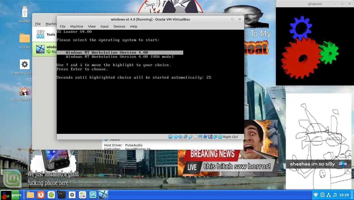Screen dimensions: 354x200
Task: Open the green app grid launcher in taskbar
Action: click(x=51, y=195)
